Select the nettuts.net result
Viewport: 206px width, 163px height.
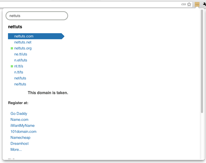23,42
